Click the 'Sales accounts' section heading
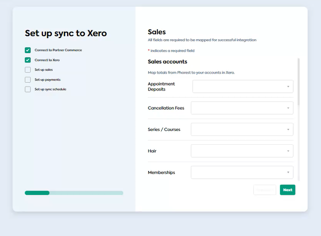Viewport: 321px width, 236px height. [x=167, y=62]
